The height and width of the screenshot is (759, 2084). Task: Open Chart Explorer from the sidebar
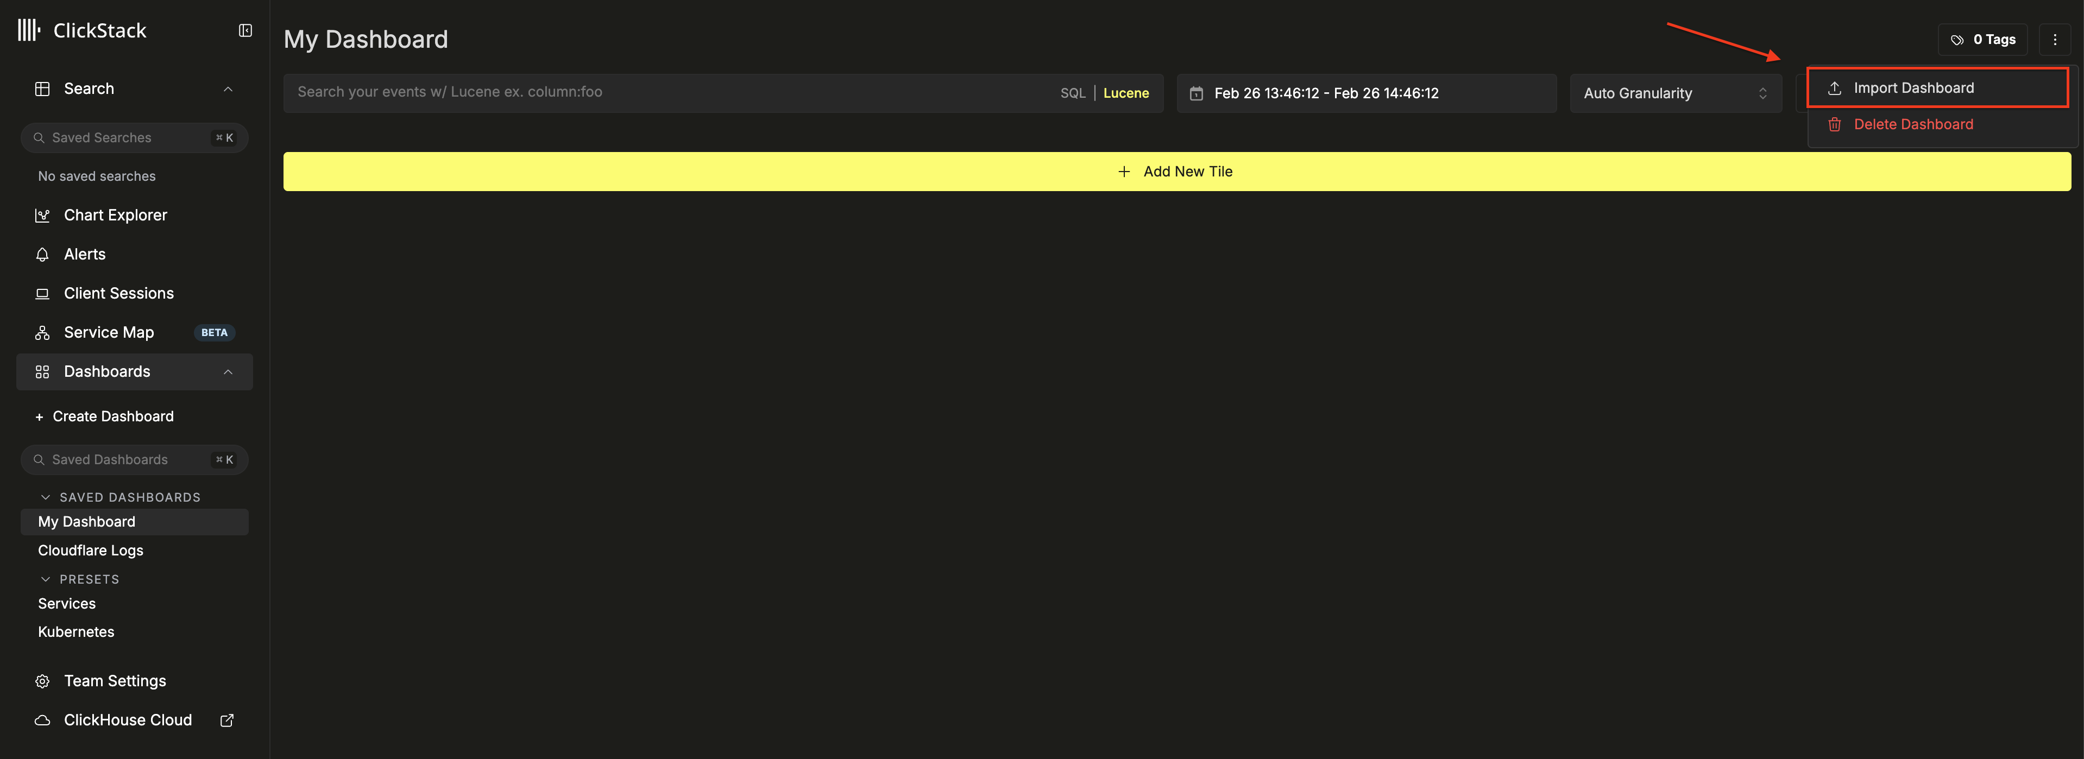[x=115, y=215]
